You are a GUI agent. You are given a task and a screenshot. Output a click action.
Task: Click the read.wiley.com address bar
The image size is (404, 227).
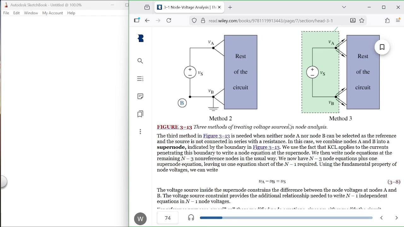tap(271, 21)
